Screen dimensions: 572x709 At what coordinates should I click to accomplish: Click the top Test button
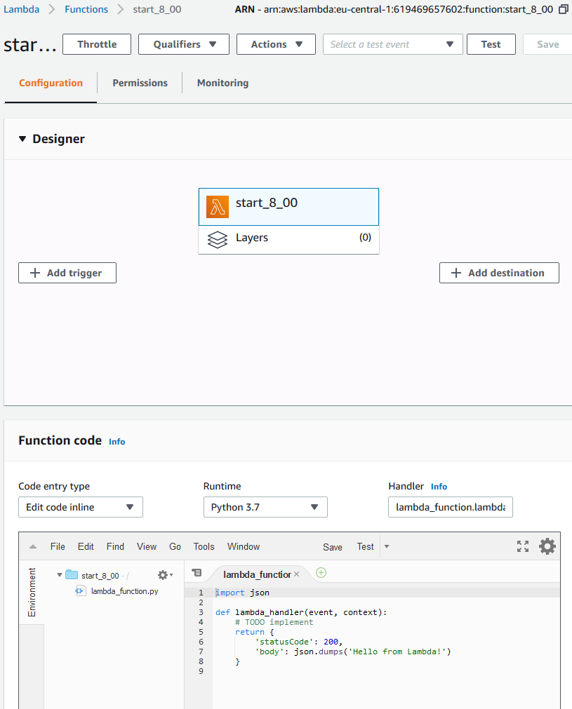coord(491,44)
